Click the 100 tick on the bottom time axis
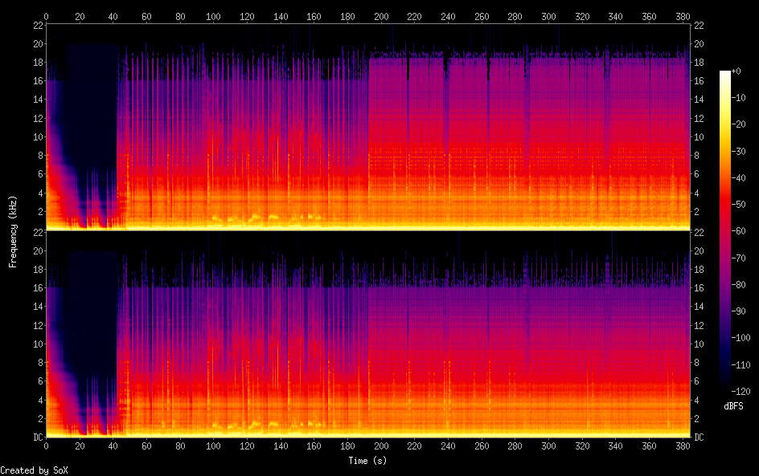This screenshot has height=476, width=759. coord(213,446)
